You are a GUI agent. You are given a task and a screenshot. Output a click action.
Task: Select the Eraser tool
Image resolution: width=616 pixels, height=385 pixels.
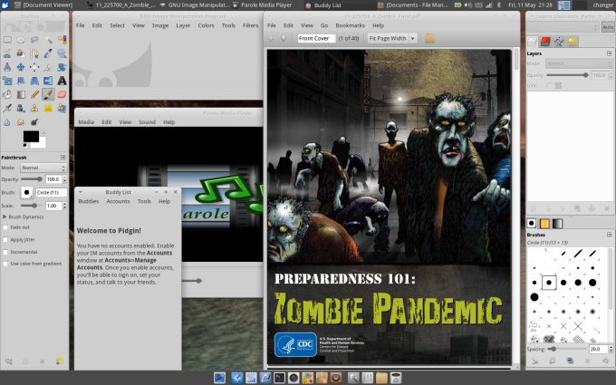click(x=62, y=93)
